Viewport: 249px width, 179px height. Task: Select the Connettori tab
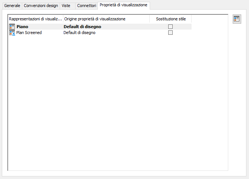[86, 6]
